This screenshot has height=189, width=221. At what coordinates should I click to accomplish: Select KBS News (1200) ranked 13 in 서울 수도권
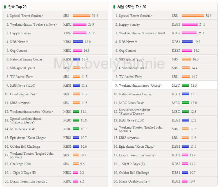(x=131, y=120)
